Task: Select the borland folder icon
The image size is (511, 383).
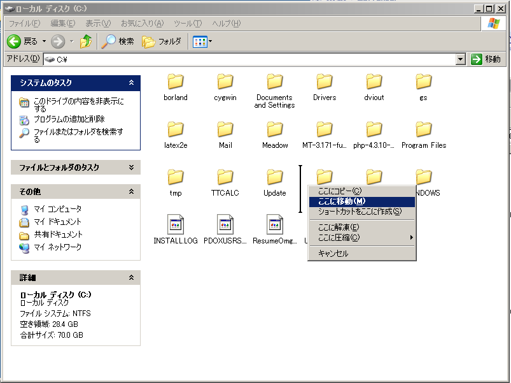Action: click(x=176, y=82)
